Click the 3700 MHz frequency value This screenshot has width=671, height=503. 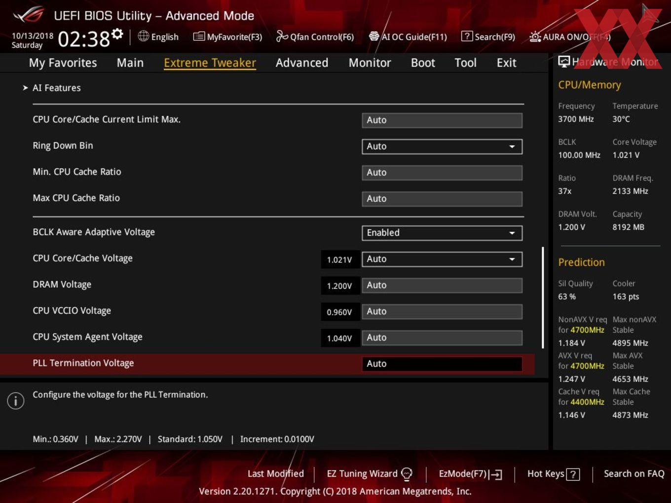tap(576, 119)
